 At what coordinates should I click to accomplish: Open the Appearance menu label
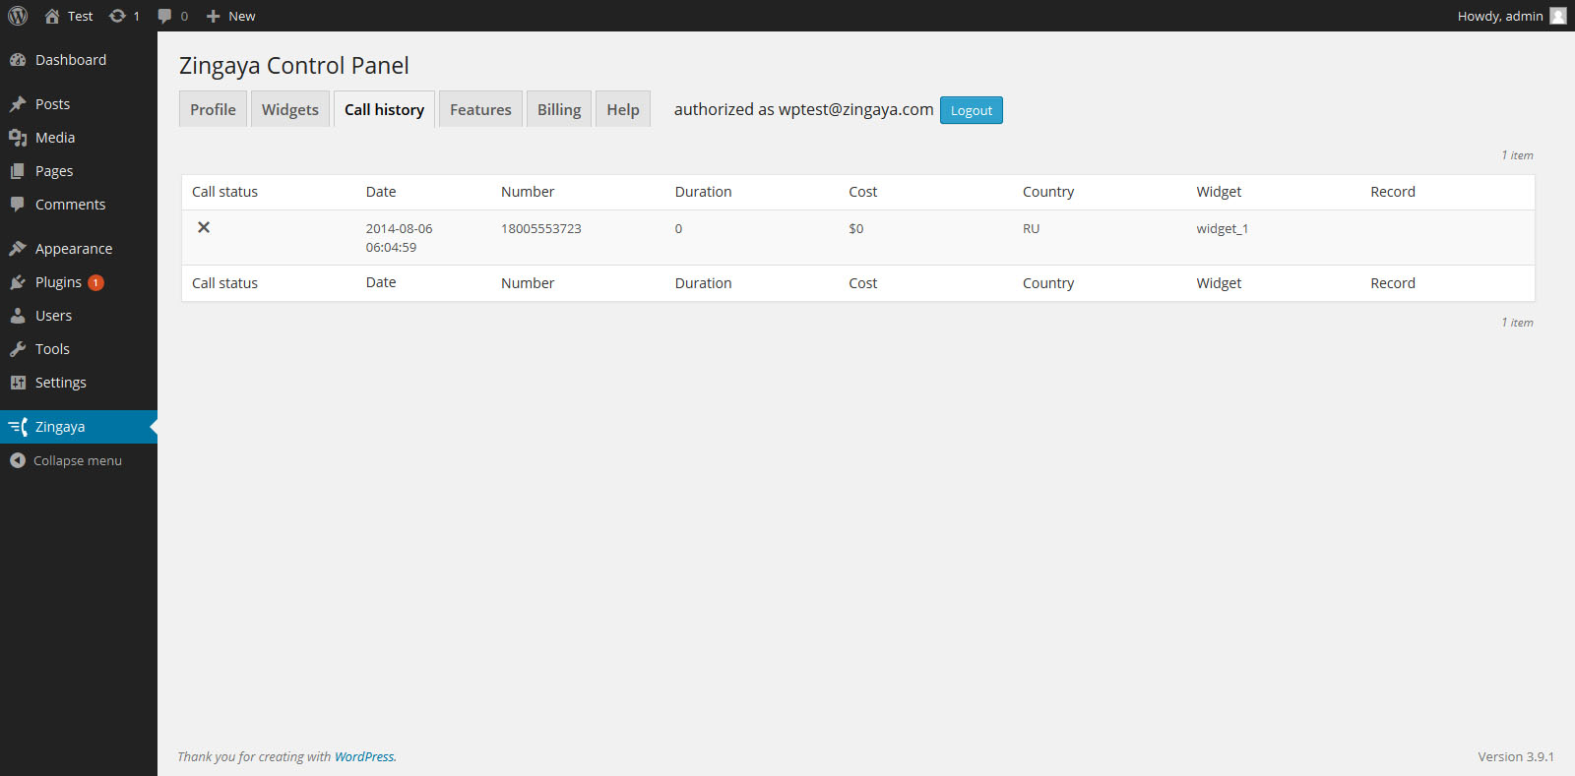coord(74,249)
